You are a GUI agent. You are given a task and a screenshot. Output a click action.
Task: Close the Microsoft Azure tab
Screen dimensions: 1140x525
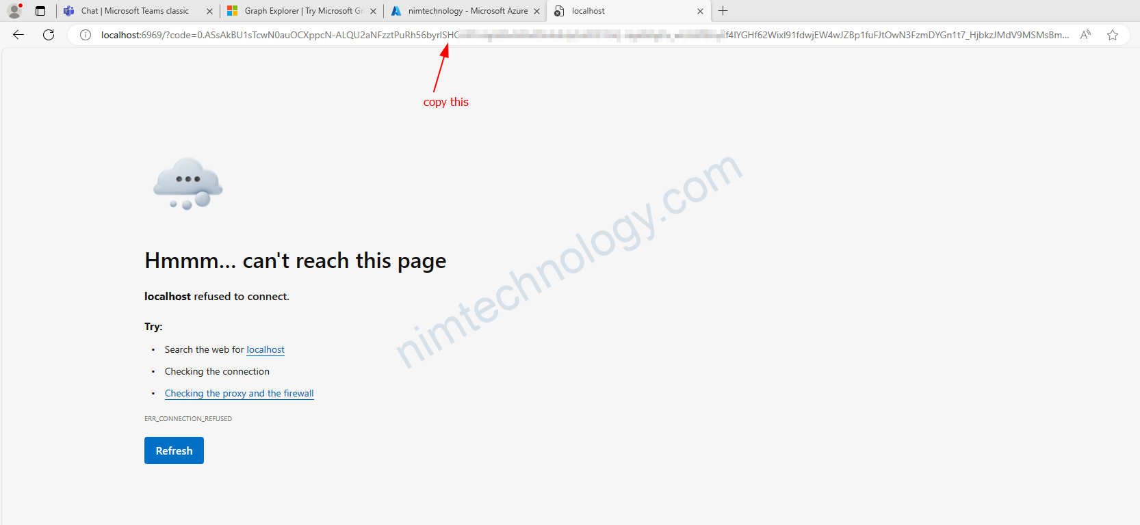(536, 12)
